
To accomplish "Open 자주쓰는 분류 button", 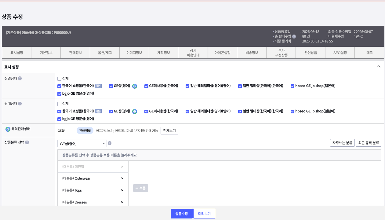I will (342, 143).
